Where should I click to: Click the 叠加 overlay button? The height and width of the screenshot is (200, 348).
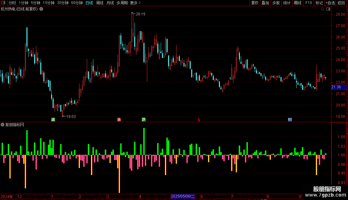coord(265,3)
